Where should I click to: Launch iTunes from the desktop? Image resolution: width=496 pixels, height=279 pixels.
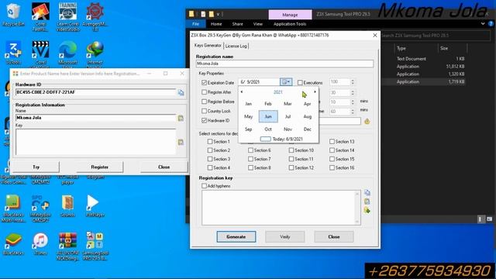click(40, 244)
